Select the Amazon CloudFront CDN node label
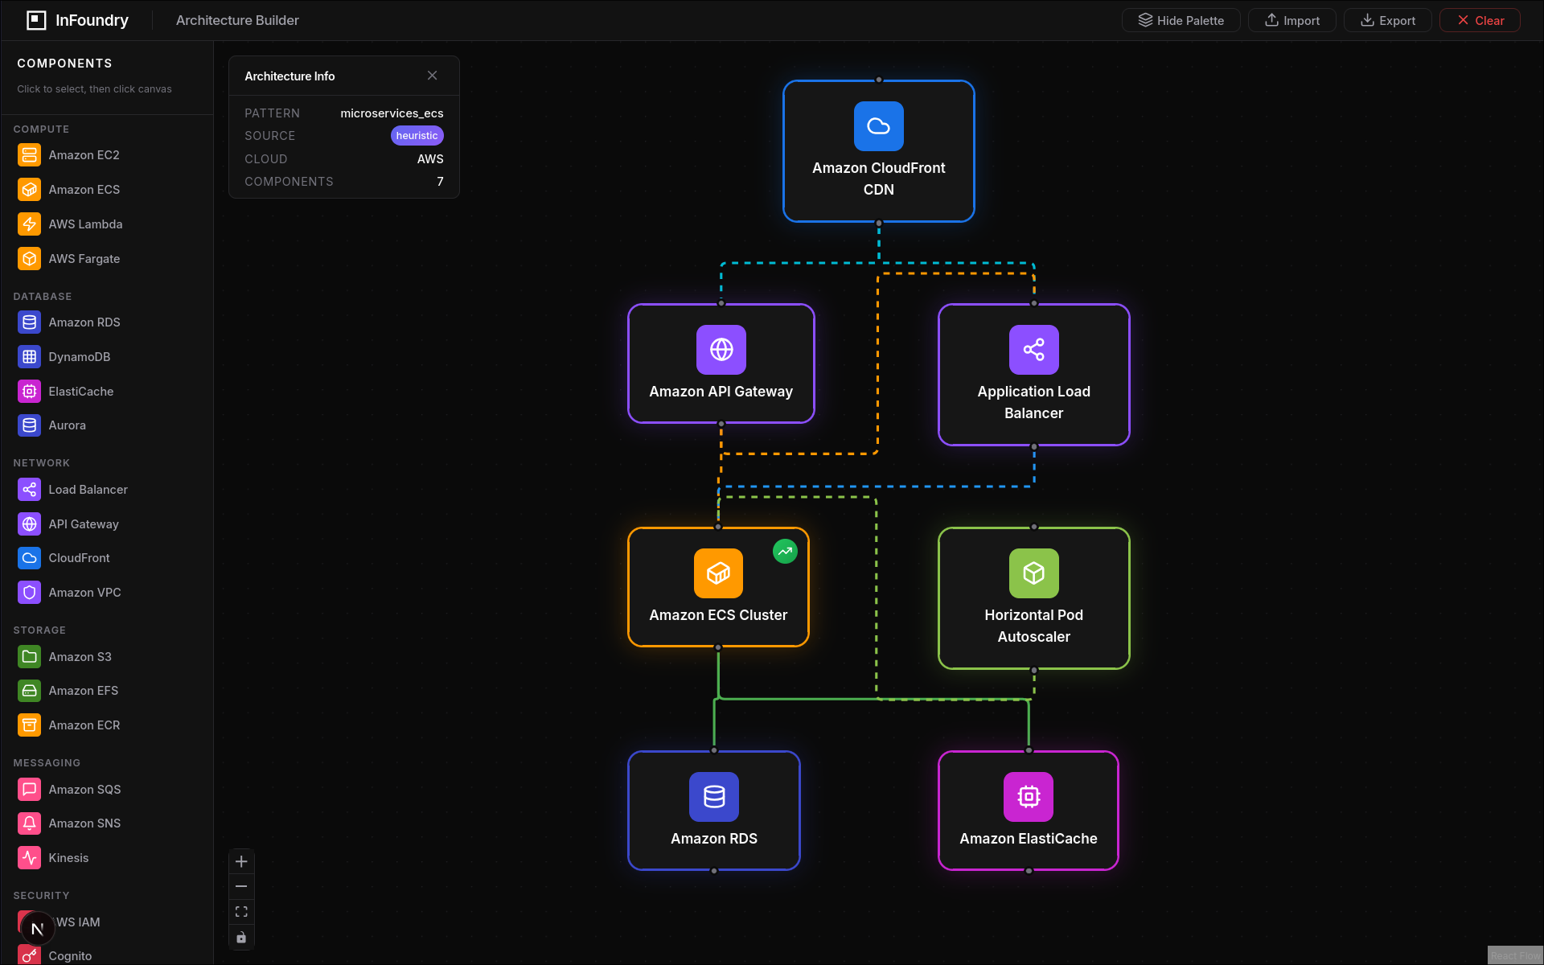 [878, 179]
